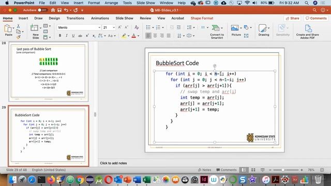Center align the text
The height and width of the screenshot is (186, 331).
pos(155,36)
